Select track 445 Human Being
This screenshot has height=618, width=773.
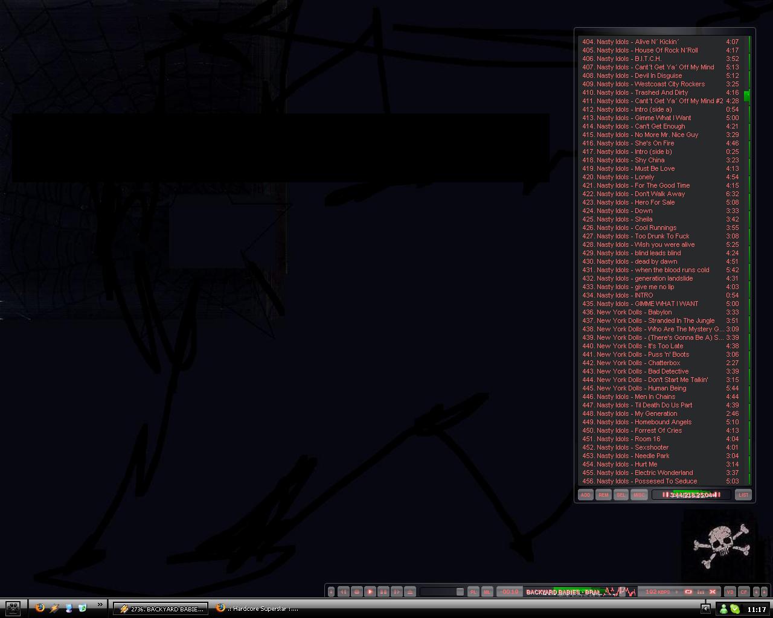click(x=660, y=388)
